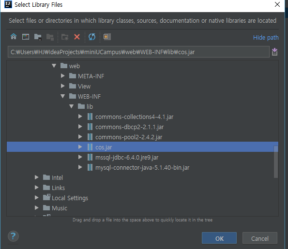Click the IntelliJ IDEA logo in title bar
Screen dimensions: 288x249
pyautogui.click(x=8, y=4)
